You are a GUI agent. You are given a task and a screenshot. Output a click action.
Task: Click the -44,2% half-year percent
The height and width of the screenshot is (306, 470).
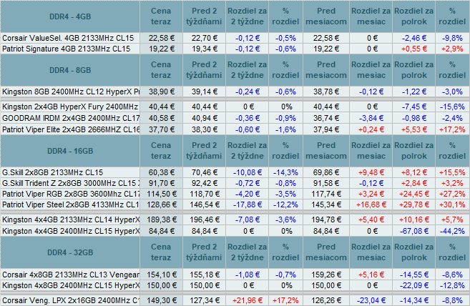point(452,232)
